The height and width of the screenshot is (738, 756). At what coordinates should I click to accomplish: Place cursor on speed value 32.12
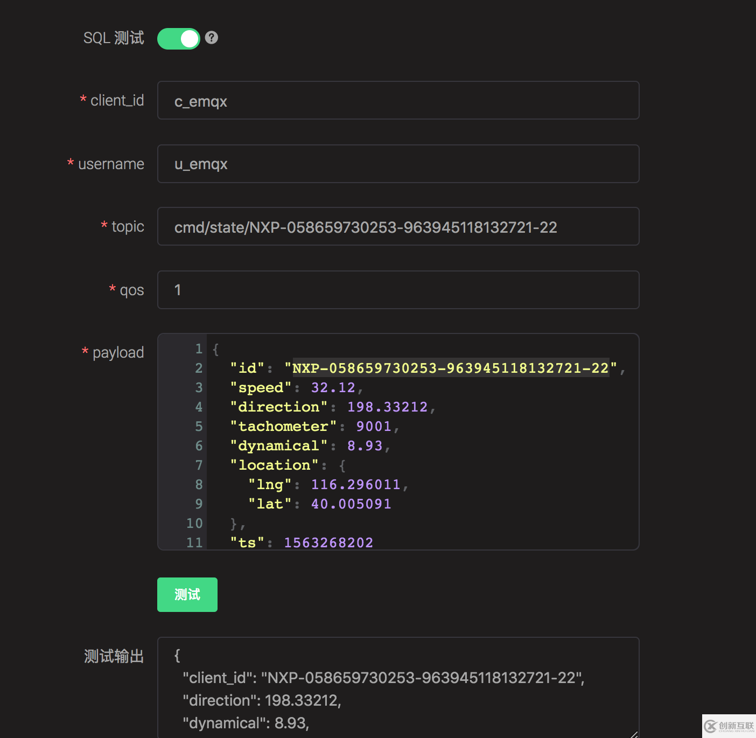[333, 387]
